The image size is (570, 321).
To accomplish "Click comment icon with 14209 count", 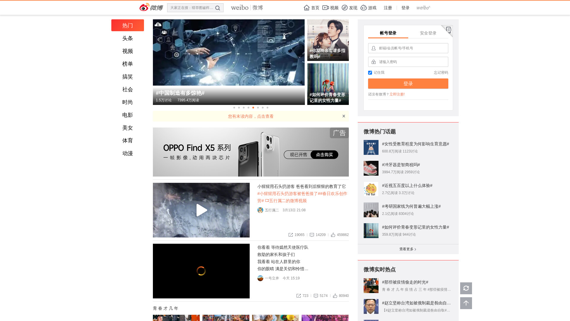I will 312,235.
